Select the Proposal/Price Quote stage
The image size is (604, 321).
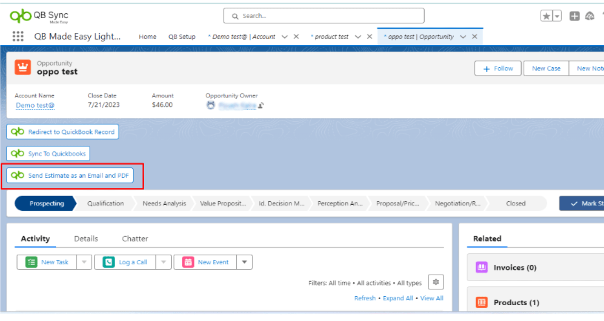click(x=398, y=203)
